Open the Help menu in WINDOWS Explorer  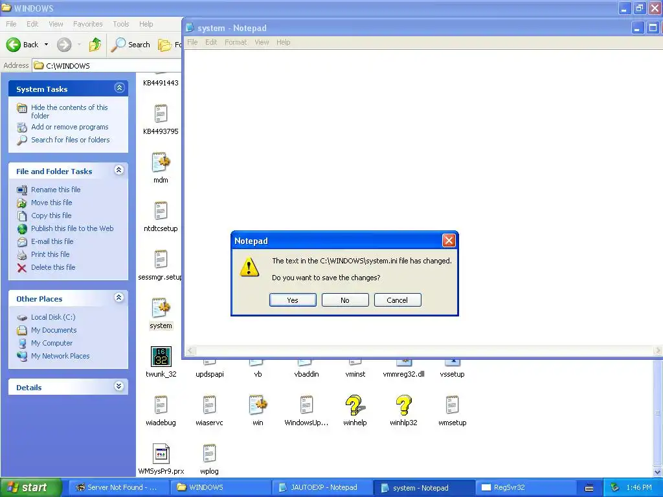(x=146, y=24)
